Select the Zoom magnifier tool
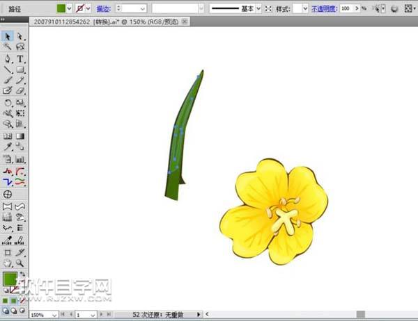The width and height of the screenshot is (418, 321). coord(20,264)
